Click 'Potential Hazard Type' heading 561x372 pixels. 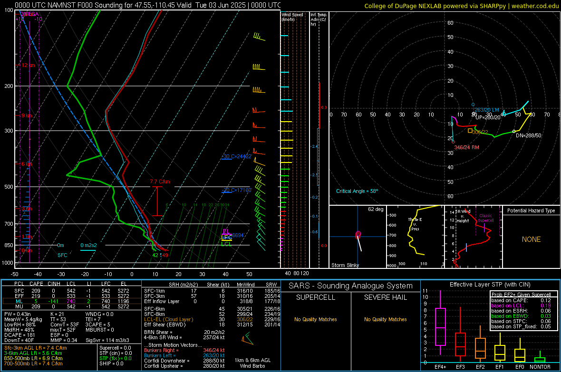(531, 210)
